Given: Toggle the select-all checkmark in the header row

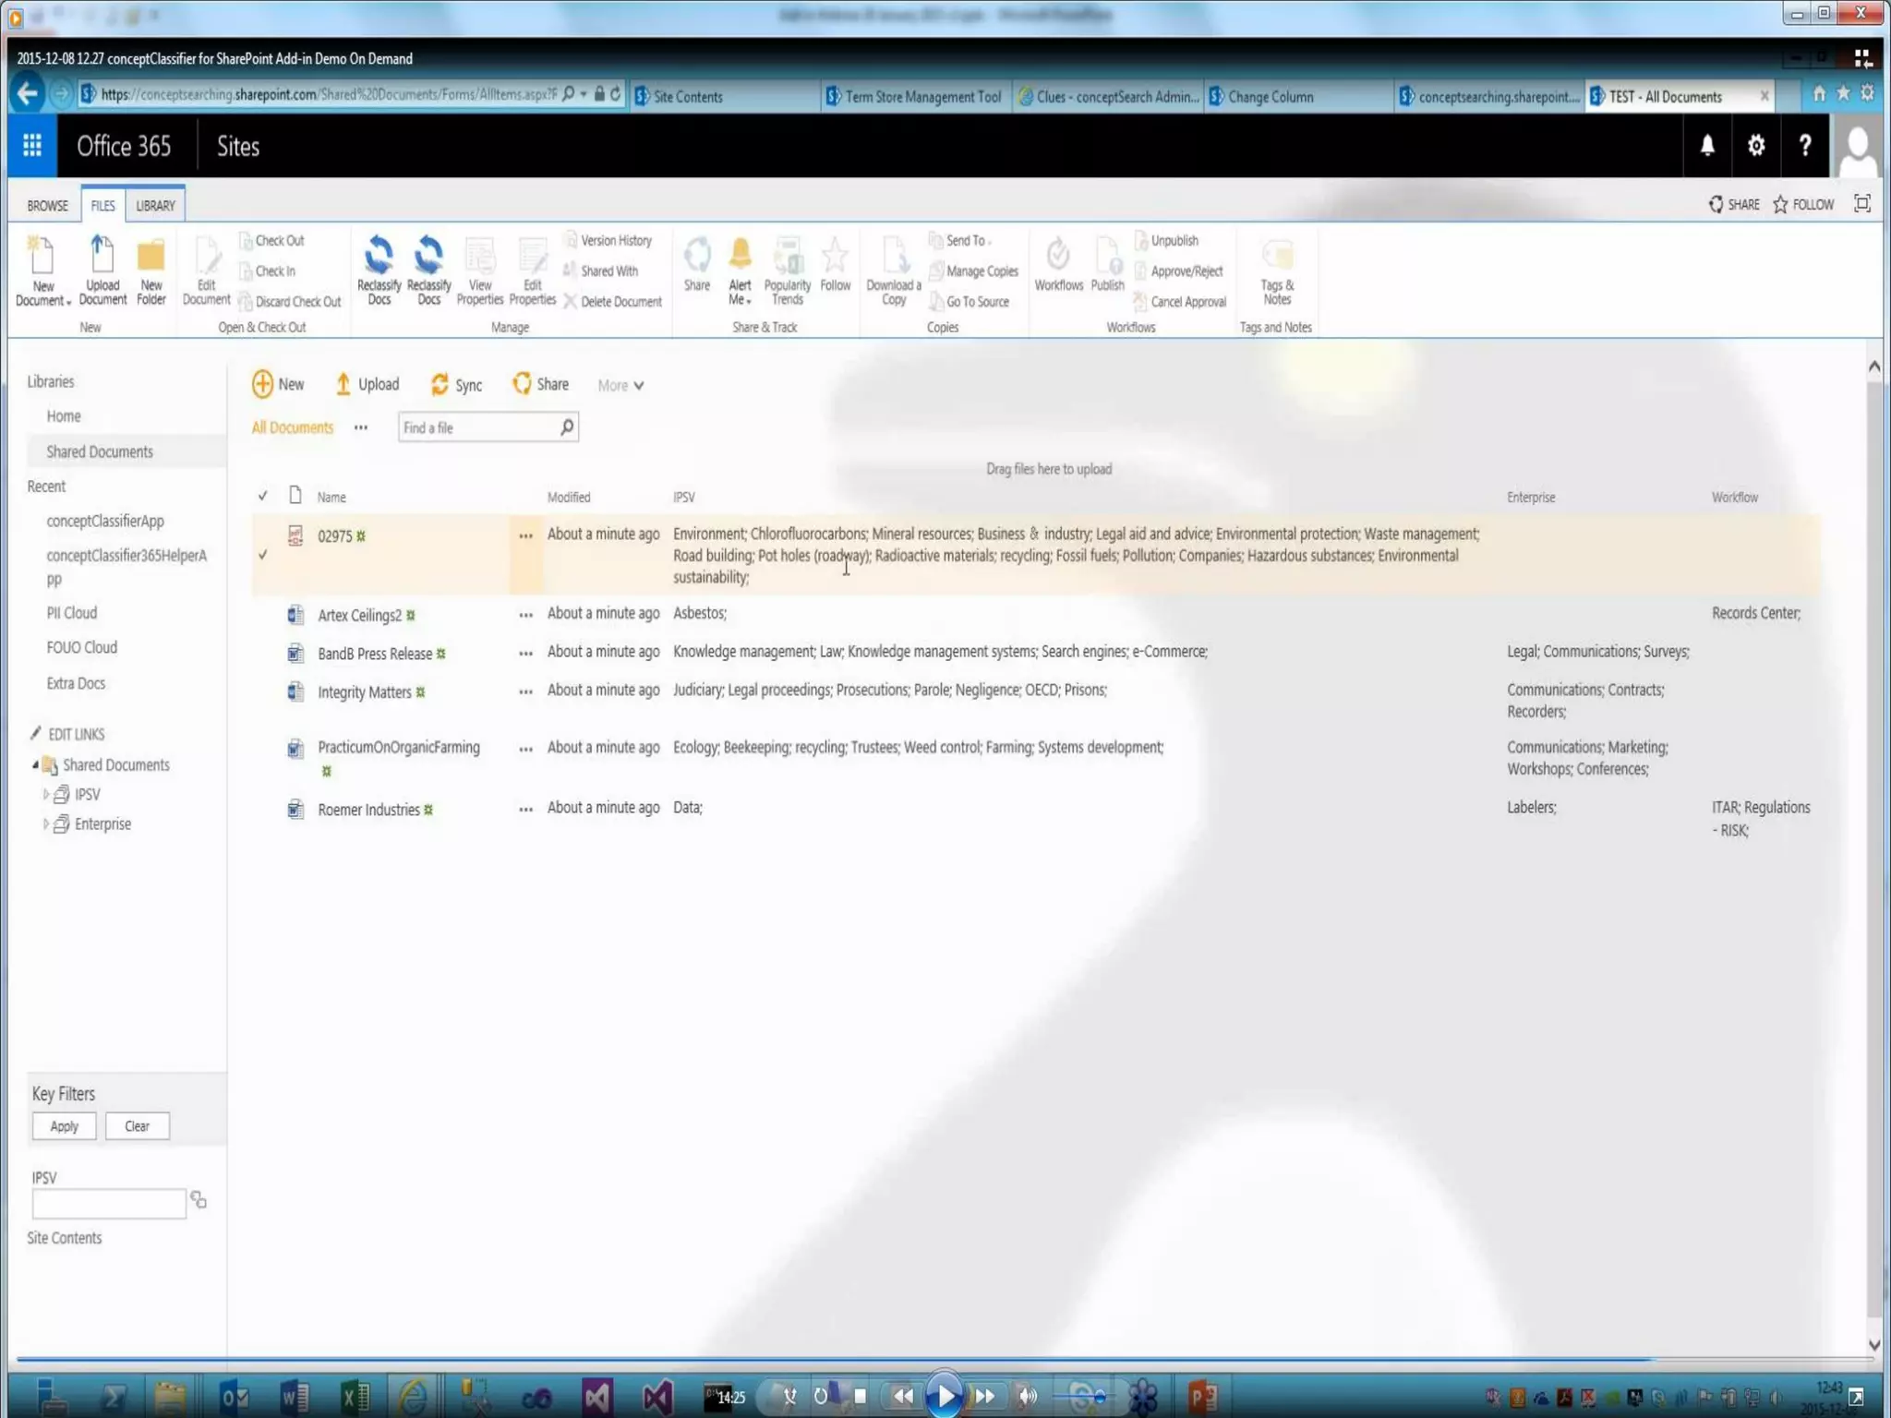Looking at the screenshot, I should tap(263, 497).
